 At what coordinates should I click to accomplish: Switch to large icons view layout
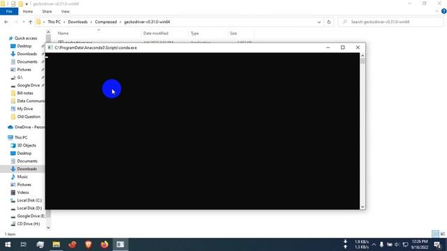[443, 234]
